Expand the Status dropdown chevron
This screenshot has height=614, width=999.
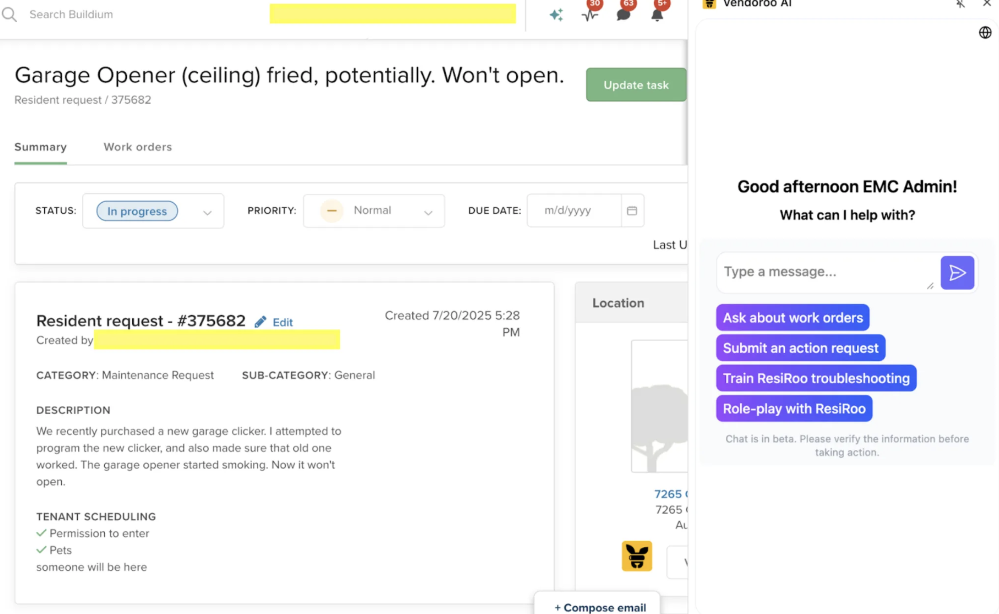207,213
